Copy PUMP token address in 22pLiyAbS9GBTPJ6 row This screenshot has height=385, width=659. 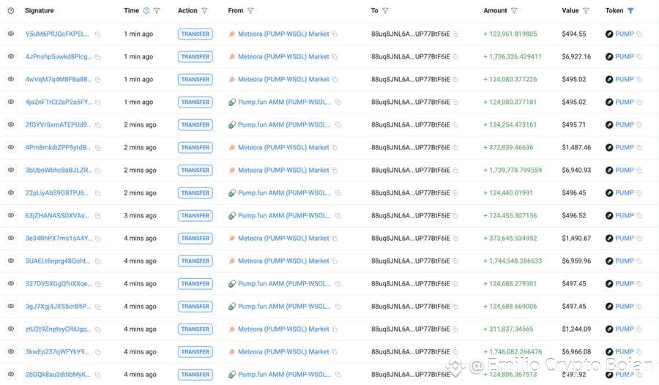(639, 193)
